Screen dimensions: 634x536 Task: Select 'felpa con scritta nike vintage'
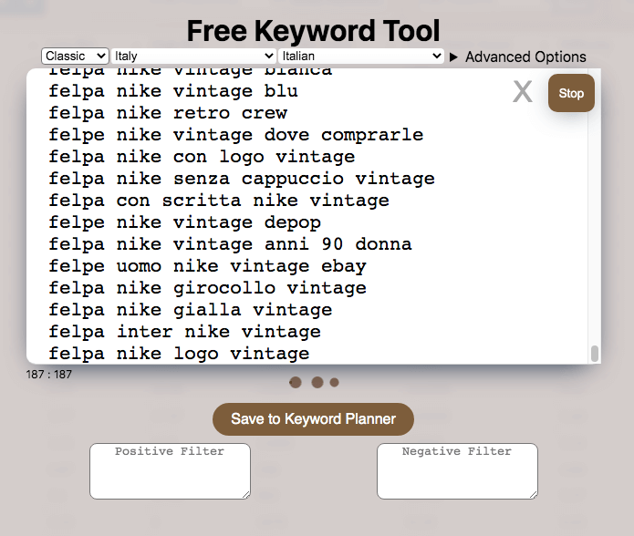click(x=219, y=201)
